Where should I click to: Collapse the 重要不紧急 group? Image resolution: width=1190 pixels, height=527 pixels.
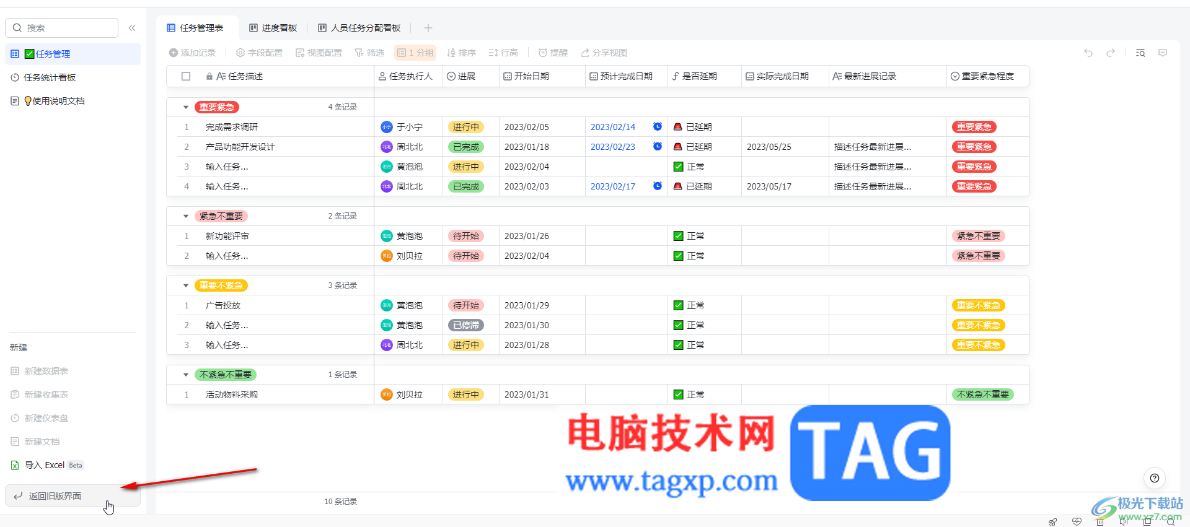tap(186, 285)
